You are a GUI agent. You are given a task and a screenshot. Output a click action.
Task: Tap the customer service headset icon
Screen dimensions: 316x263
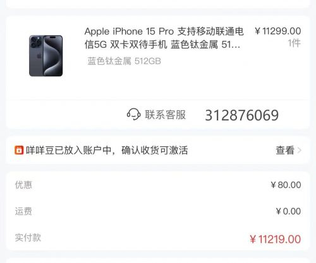click(133, 114)
